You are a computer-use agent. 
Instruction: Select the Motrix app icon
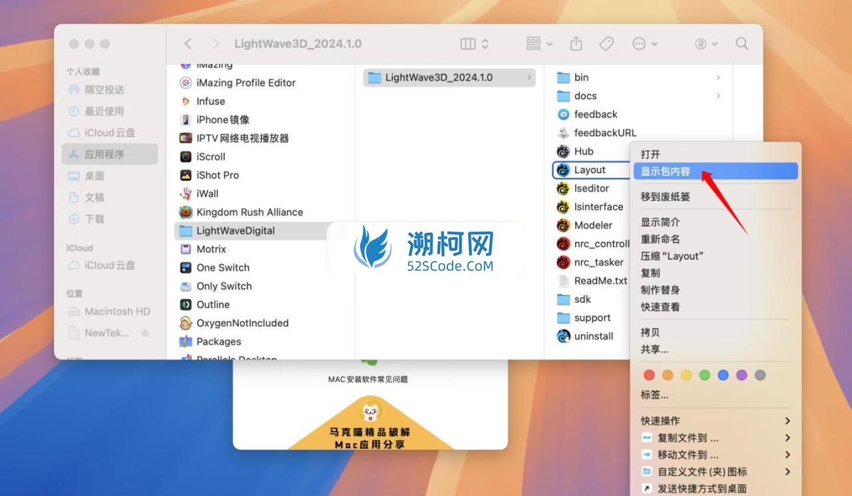click(x=186, y=249)
